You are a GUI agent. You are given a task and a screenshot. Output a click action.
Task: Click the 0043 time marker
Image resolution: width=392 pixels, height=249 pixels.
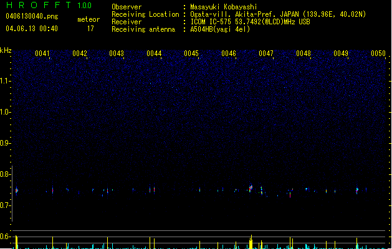(x=117, y=54)
